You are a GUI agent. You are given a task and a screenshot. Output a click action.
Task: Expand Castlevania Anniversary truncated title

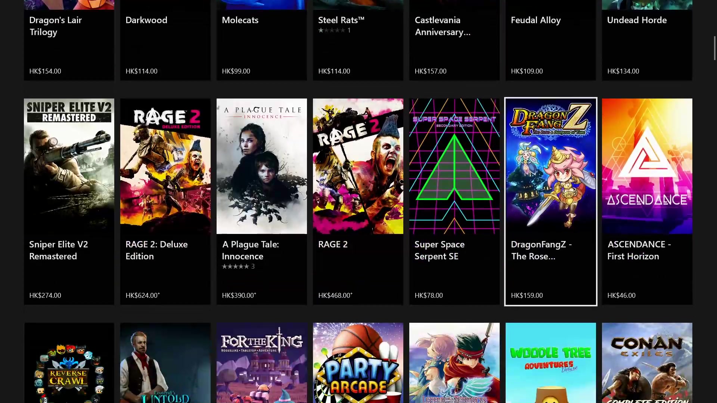443,26
